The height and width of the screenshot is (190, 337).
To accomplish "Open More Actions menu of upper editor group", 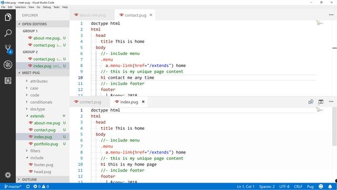I will [x=331, y=15].
